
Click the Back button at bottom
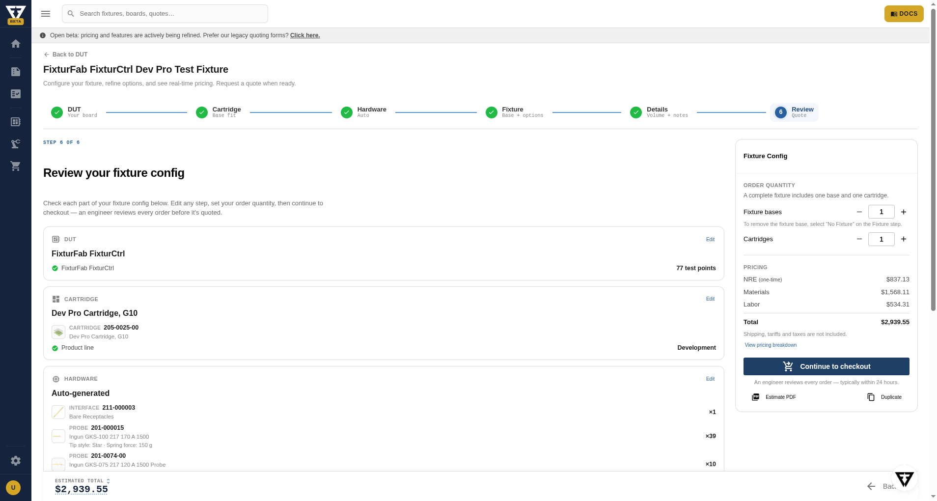pyautogui.click(x=882, y=486)
